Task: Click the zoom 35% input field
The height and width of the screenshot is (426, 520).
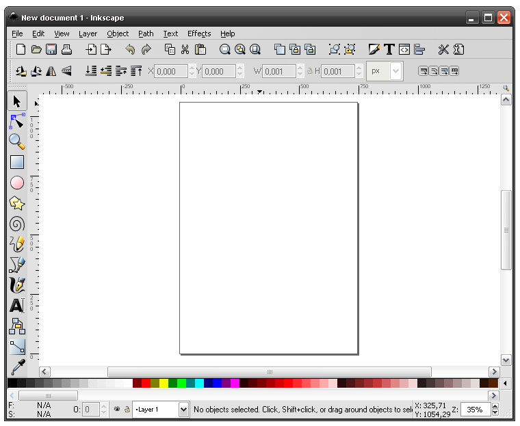Action: coord(476,410)
